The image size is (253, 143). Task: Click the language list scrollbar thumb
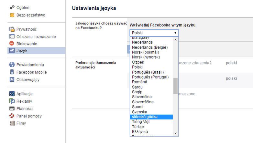[x=175, y=86]
